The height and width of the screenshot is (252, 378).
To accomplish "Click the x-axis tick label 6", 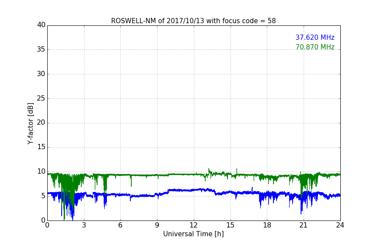I will (x=120, y=225).
